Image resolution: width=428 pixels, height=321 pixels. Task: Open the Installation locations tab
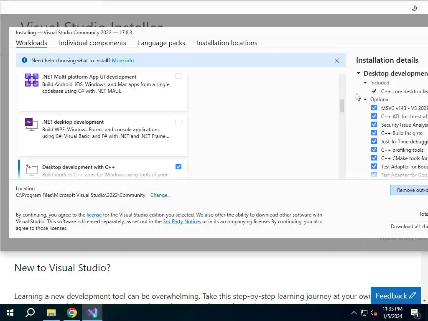tap(227, 43)
